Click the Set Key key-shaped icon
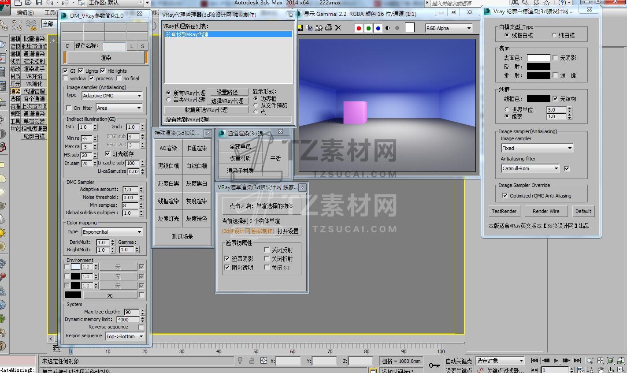Viewport: 627px width, 373px height. (434, 365)
